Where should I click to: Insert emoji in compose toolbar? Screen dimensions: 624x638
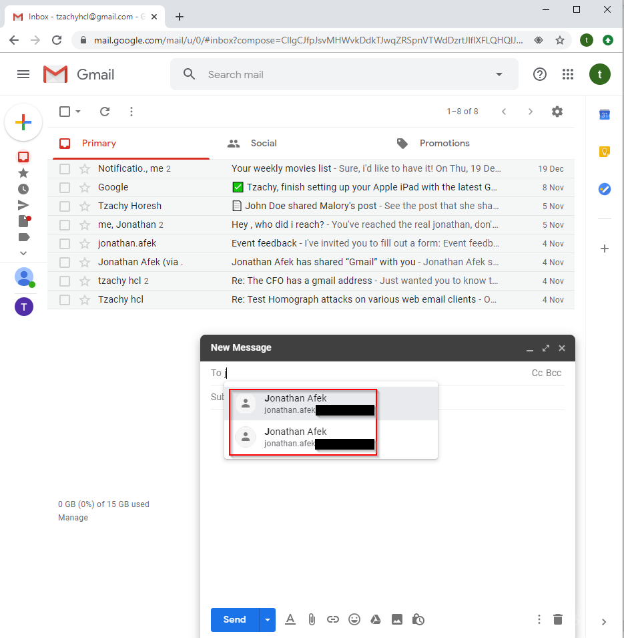coord(354,619)
